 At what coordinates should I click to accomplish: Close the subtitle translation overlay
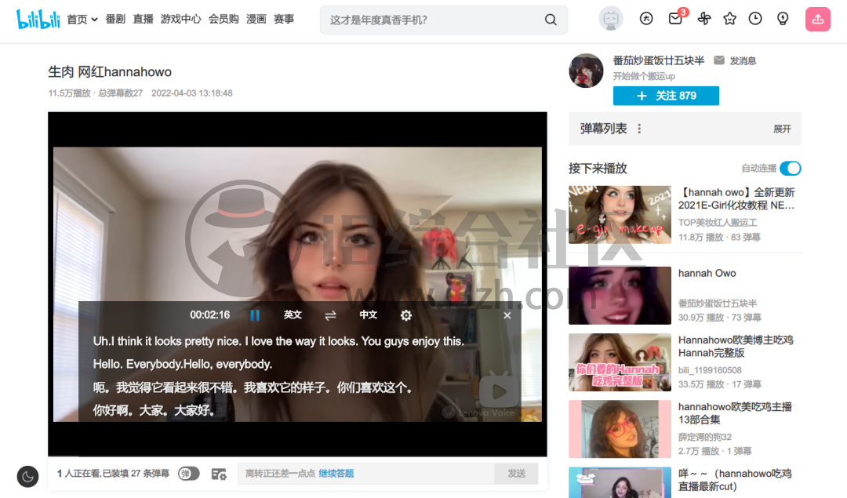point(507,315)
